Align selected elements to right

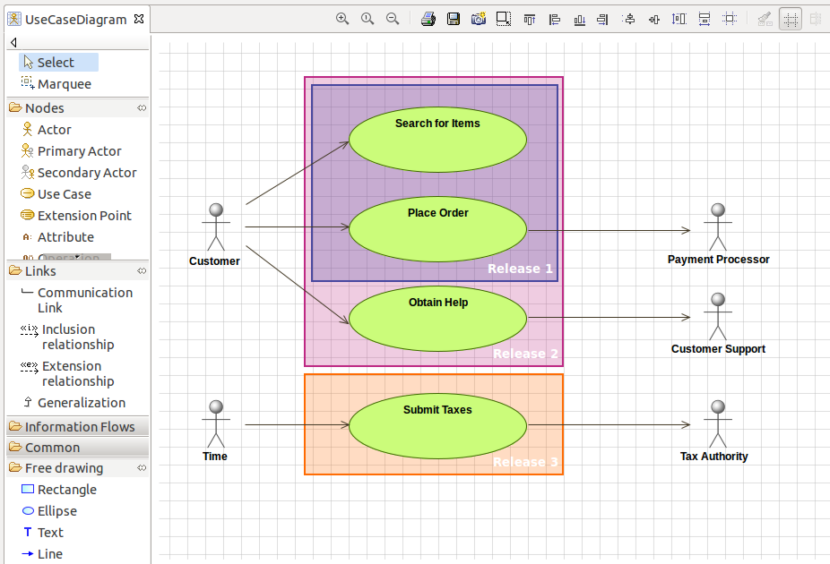coord(603,20)
